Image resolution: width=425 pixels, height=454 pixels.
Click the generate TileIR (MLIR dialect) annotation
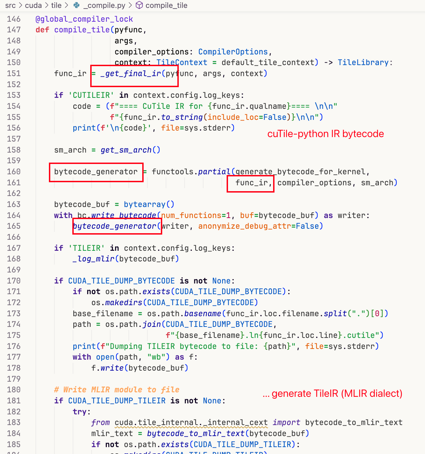point(332,393)
